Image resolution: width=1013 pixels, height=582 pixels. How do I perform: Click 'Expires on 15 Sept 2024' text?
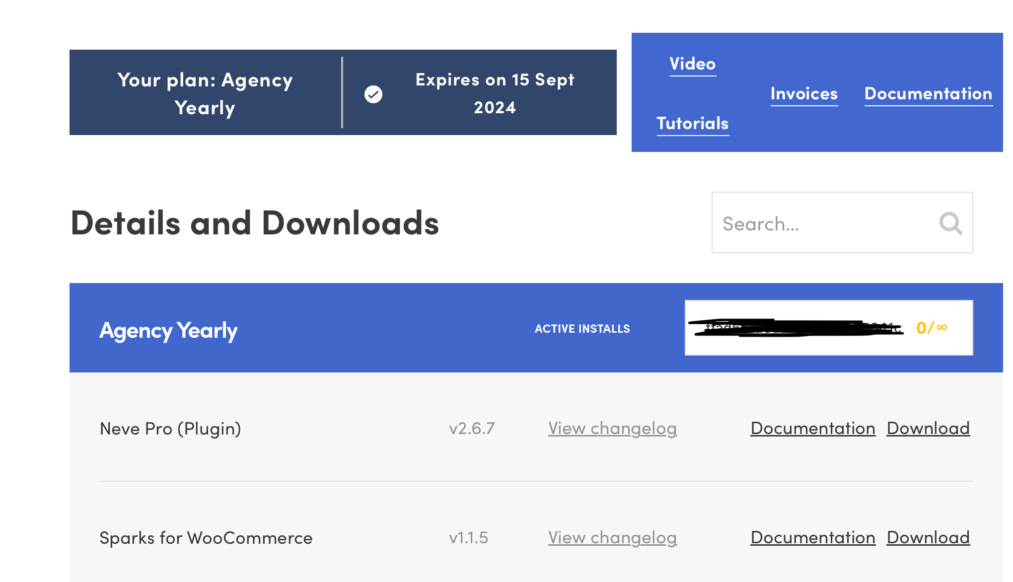[495, 93]
